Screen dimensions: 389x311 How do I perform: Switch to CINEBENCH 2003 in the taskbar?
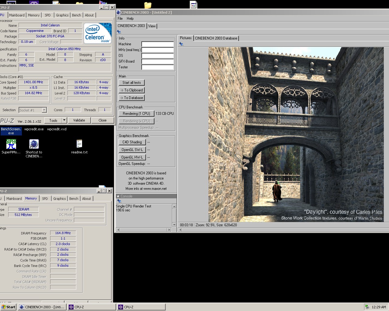[x=42, y=307]
